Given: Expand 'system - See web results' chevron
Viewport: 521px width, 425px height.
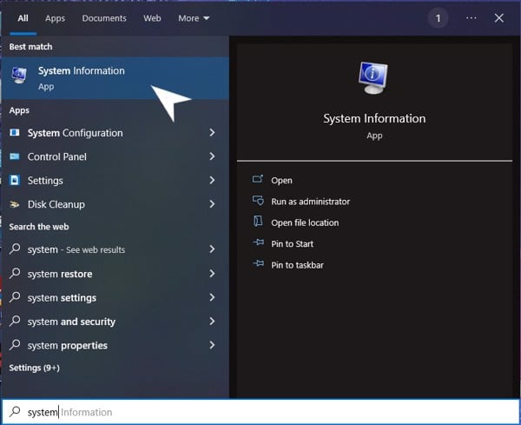Looking at the screenshot, I should pyautogui.click(x=212, y=249).
